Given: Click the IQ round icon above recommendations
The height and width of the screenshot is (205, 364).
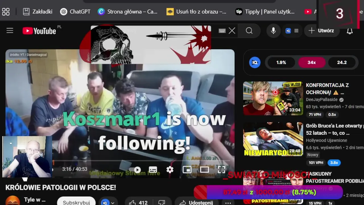Looking at the screenshot, I should (x=255, y=62).
